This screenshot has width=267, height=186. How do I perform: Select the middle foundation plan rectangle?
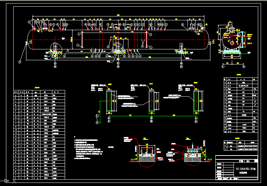pos(152,101)
